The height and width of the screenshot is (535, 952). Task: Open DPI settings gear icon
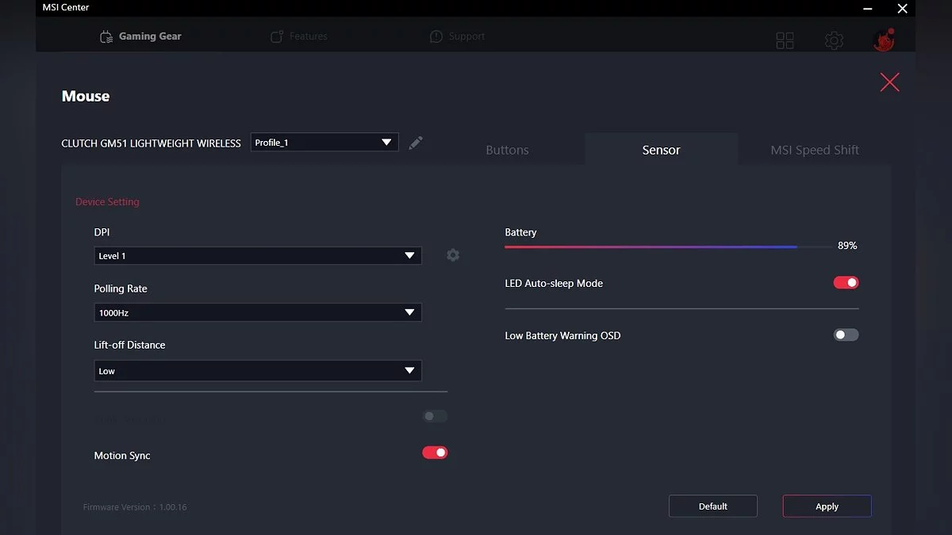pyautogui.click(x=453, y=255)
